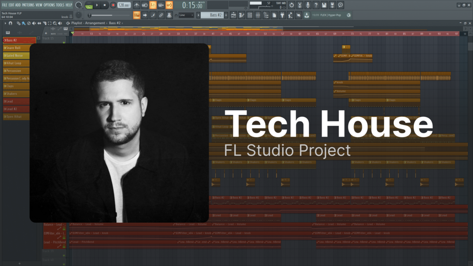Open the PATTERNS menu

click(x=28, y=5)
